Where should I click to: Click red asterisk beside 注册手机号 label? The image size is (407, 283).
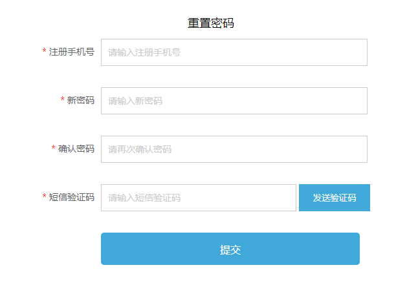click(x=45, y=50)
